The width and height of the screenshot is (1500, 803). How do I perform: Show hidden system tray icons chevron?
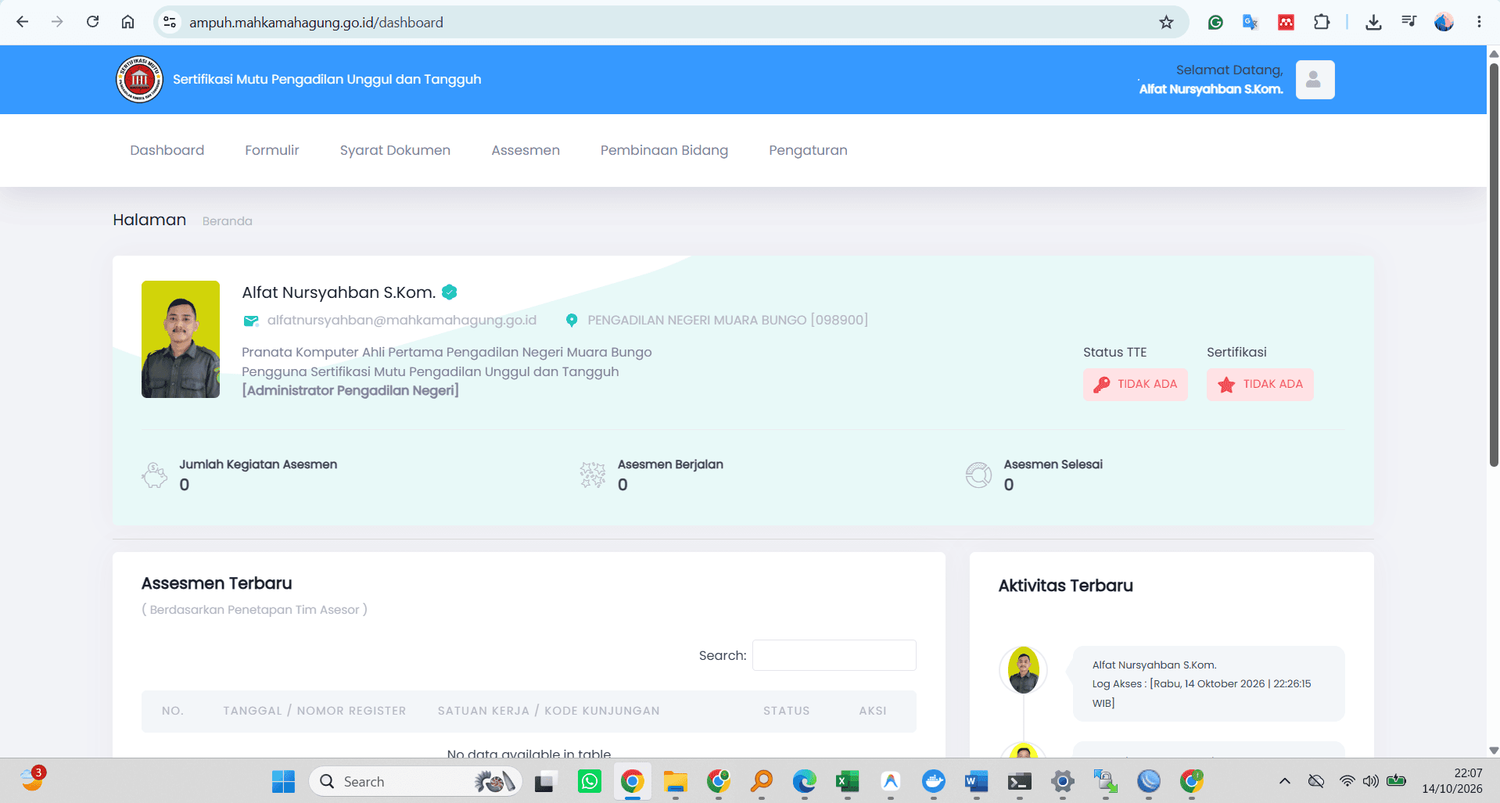1285,781
